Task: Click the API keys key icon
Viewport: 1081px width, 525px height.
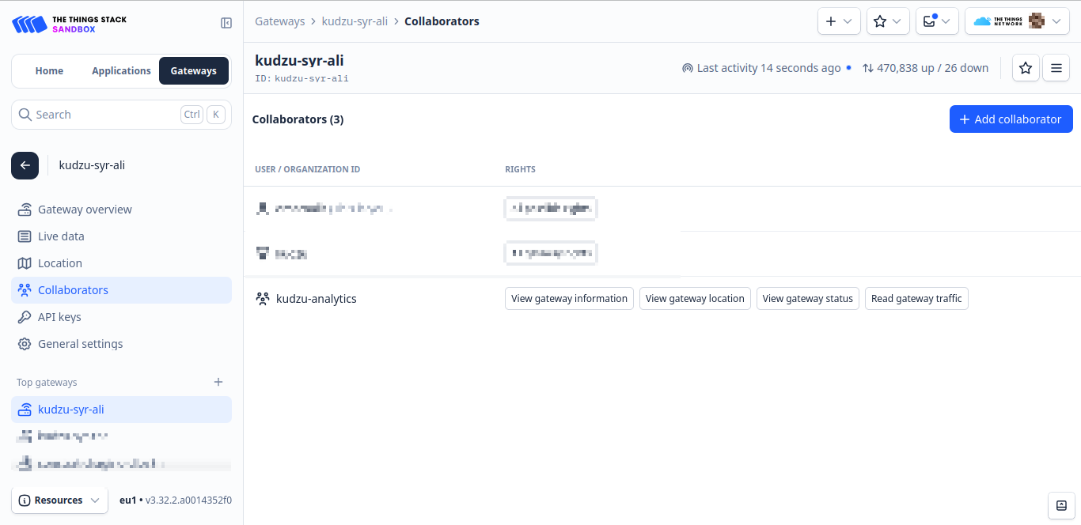Action: point(25,317)
